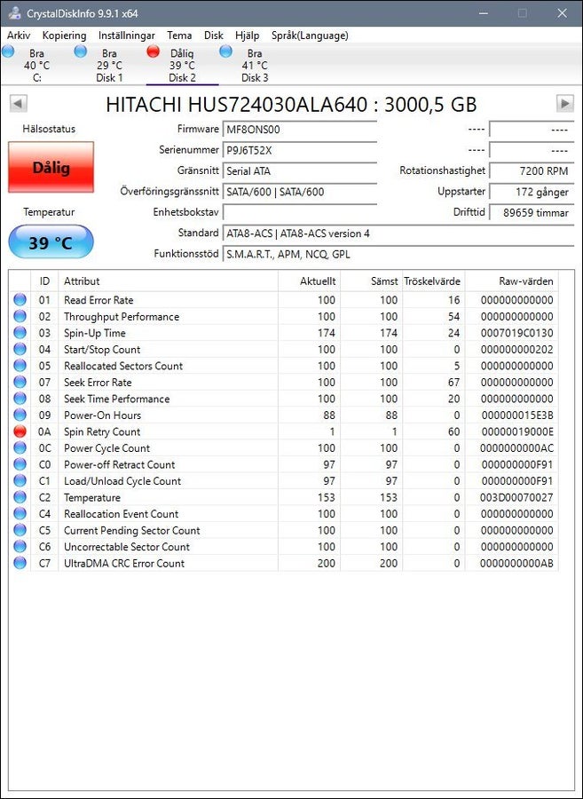Click the Power-On Hours attribute text

102,415
